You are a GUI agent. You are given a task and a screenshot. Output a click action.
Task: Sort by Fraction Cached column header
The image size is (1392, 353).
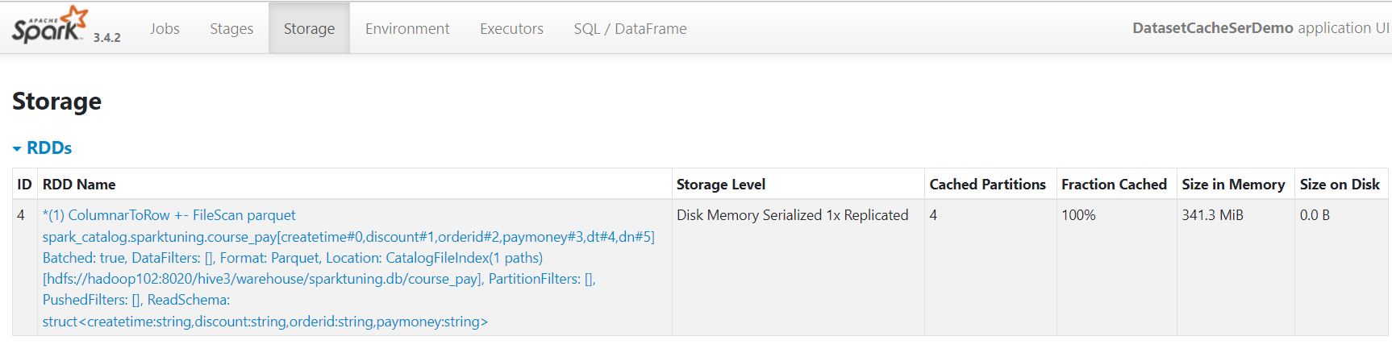coord(1114,184)
